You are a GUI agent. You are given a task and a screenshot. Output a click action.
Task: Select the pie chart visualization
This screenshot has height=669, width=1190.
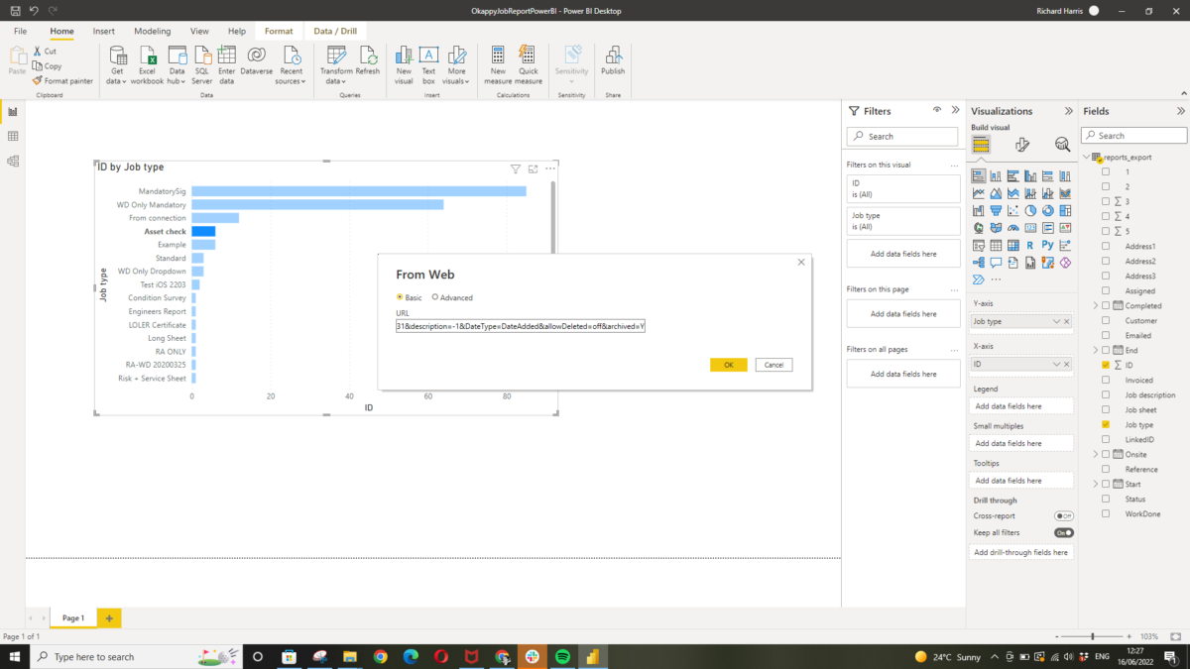[x=1029, y=210]
